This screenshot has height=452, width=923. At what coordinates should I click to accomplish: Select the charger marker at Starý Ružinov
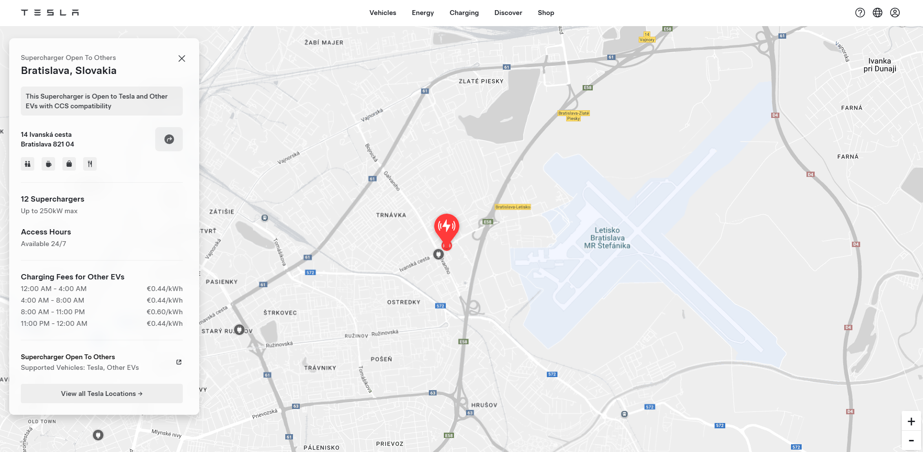pyautogui.click(x=239, y=330)
